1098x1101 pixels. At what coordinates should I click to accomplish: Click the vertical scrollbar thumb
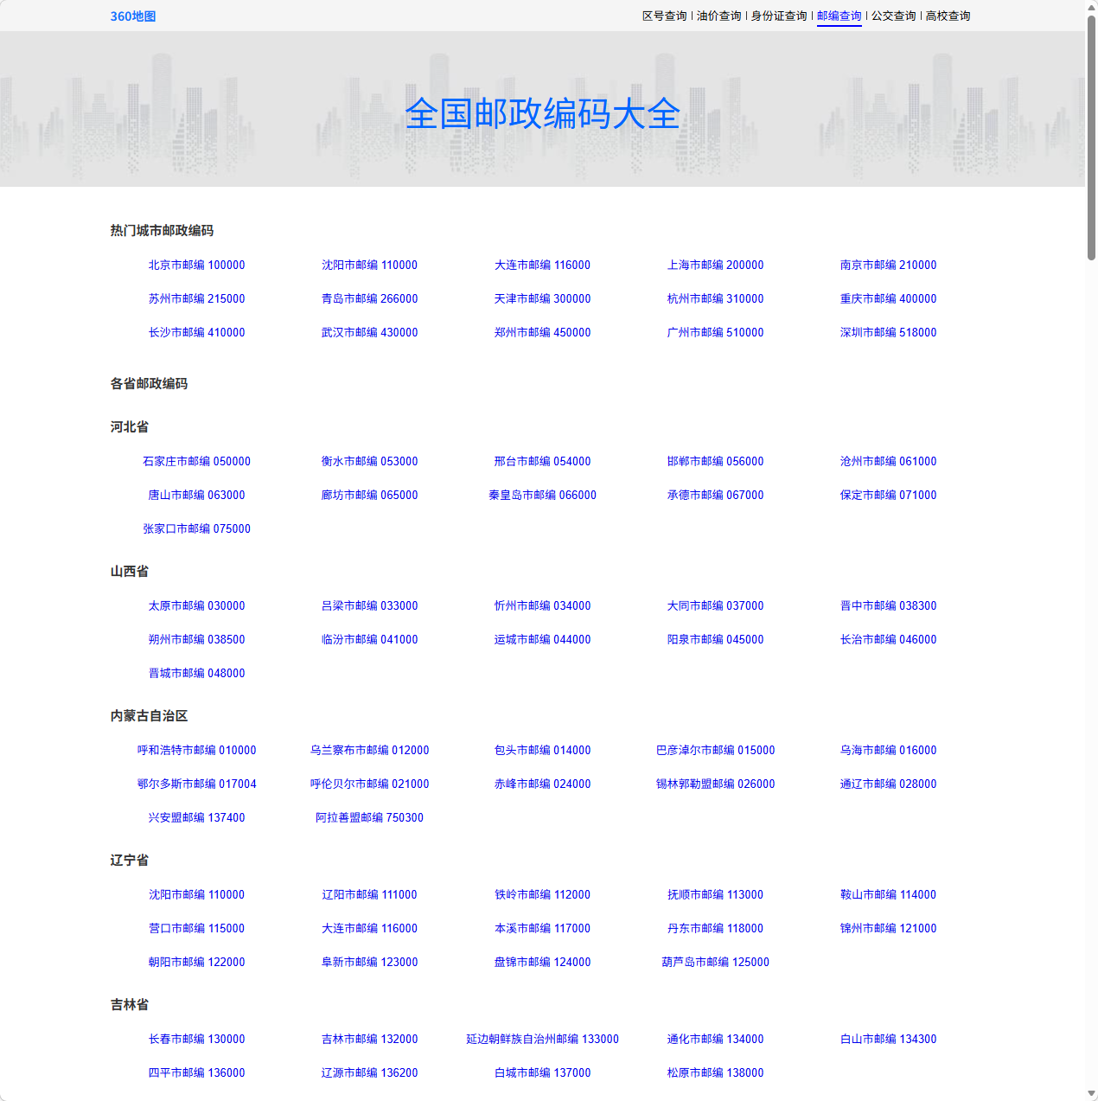tap(1091, 138)
